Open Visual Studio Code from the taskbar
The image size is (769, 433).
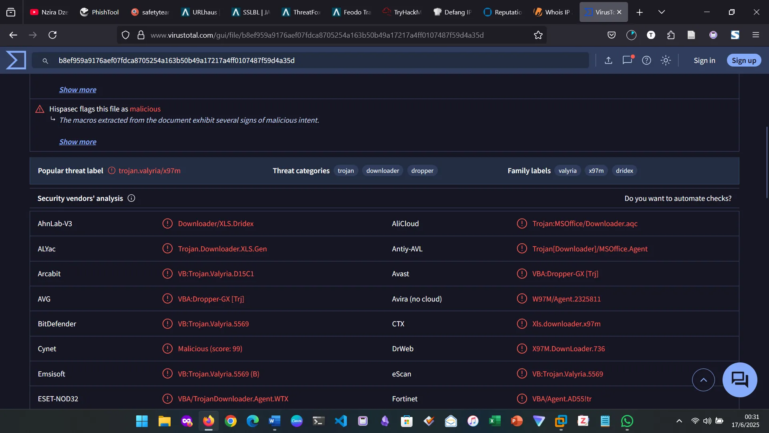click(341, 421)
